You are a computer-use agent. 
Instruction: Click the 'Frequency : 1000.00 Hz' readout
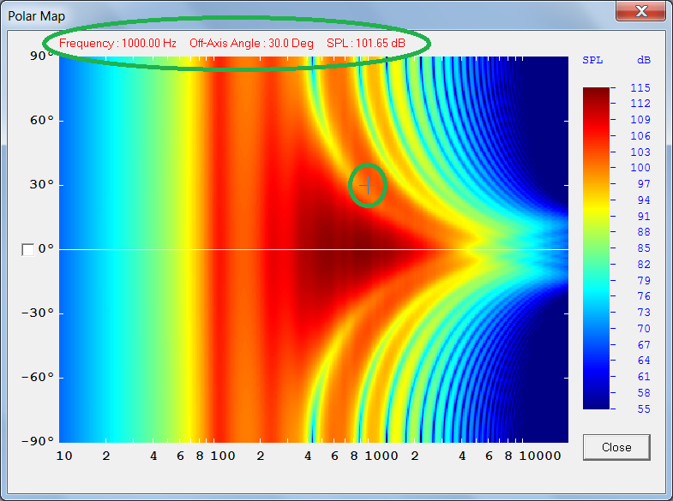tap(117, 44)
